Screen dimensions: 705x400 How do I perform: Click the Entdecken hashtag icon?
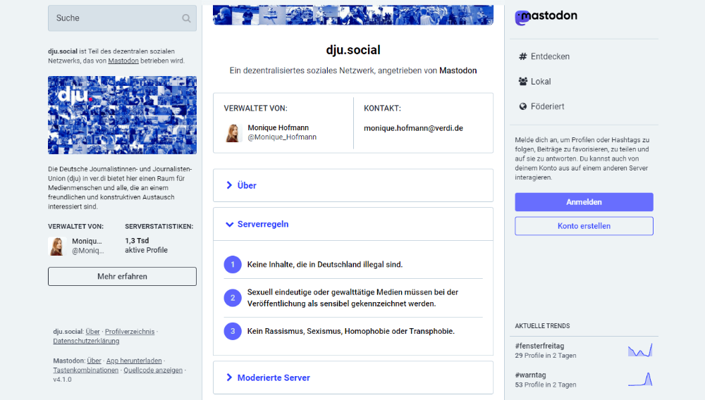pos(523,56)
